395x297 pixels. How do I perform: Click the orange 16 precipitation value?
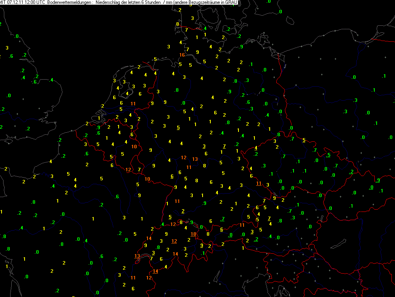(182, 55)
